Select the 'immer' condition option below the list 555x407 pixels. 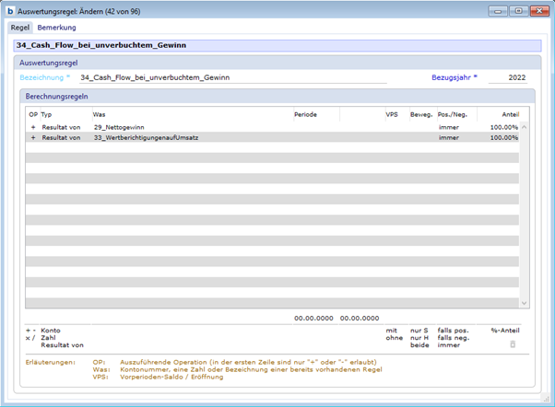tap(449, 344)
